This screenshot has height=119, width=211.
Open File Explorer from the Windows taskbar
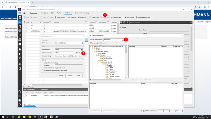tap(24, 117)
